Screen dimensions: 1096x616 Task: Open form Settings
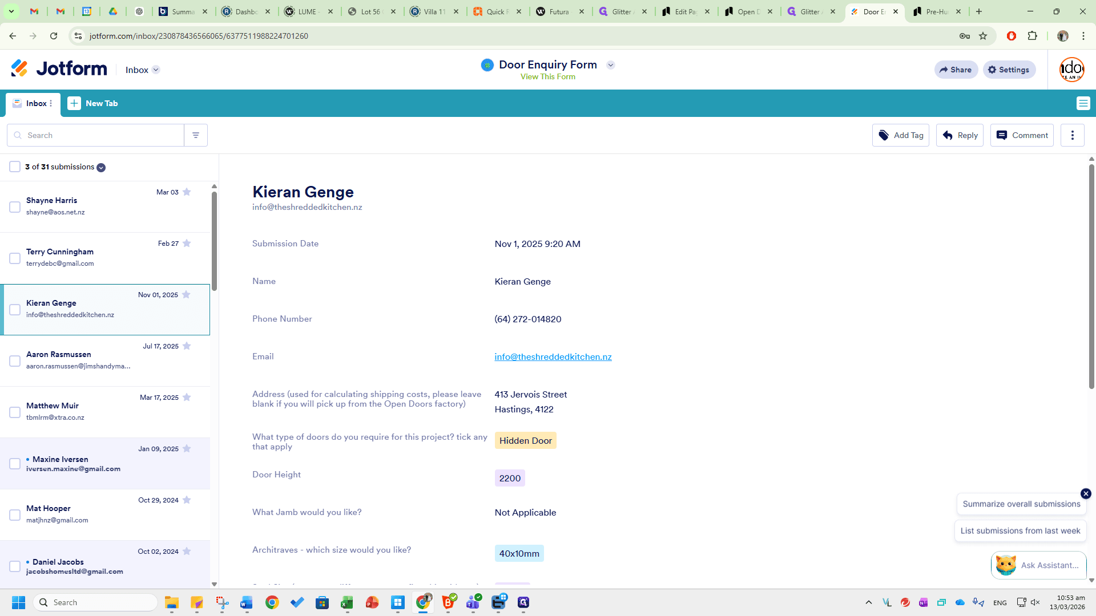point(1009,70)
